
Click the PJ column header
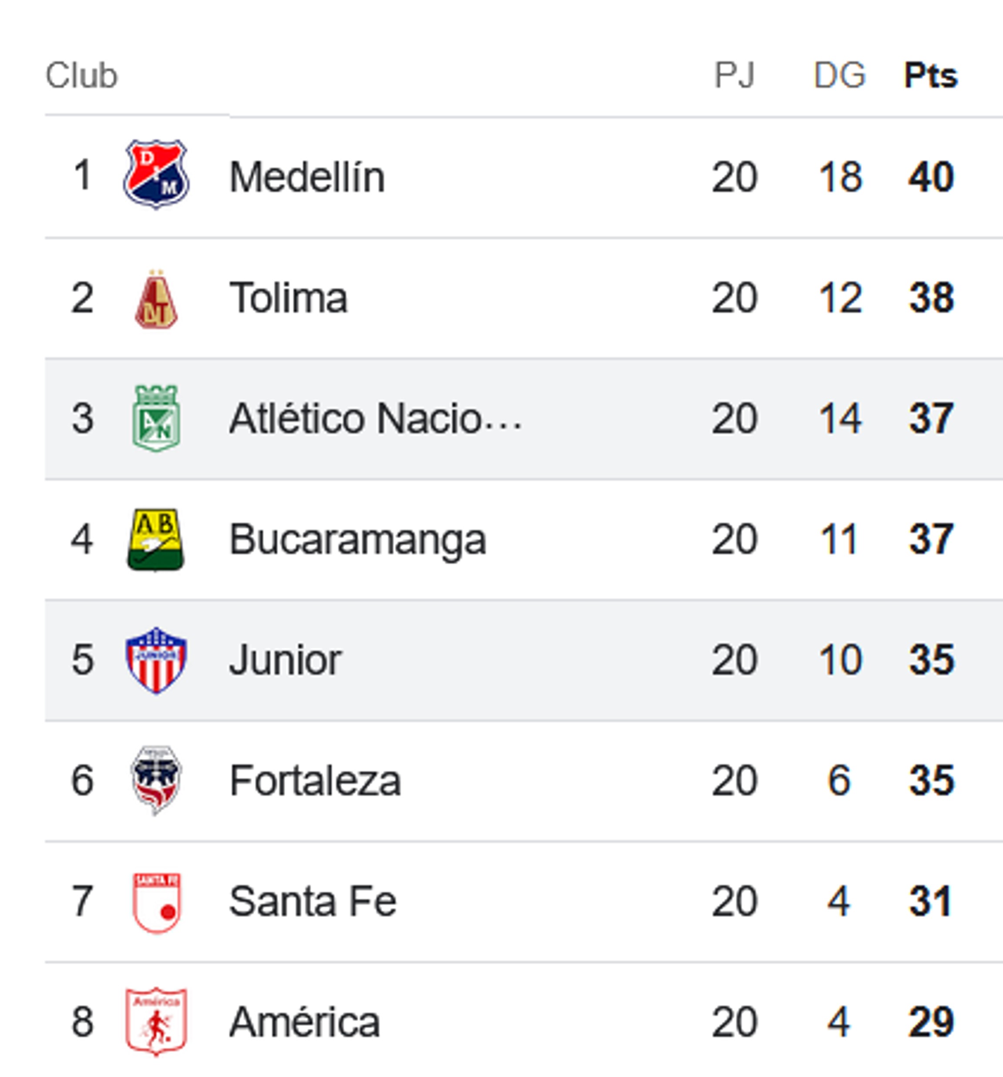coord(734,75)
